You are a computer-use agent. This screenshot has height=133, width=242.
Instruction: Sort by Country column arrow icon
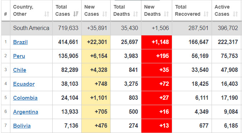click(47, 14)
